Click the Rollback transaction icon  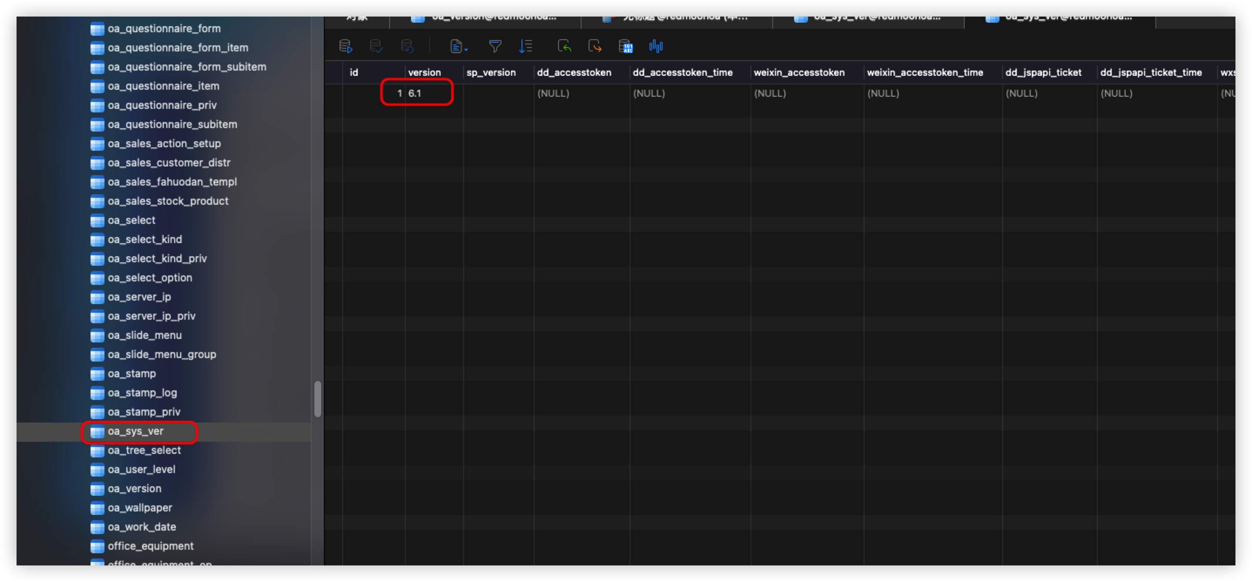(407, 47)
